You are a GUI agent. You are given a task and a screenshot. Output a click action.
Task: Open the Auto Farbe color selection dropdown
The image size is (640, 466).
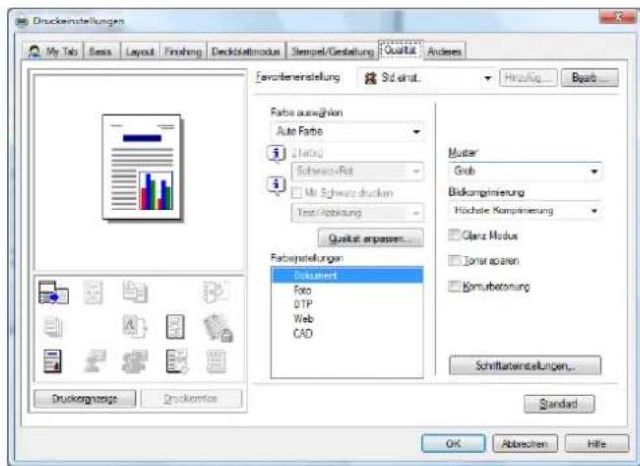(347, 131)
